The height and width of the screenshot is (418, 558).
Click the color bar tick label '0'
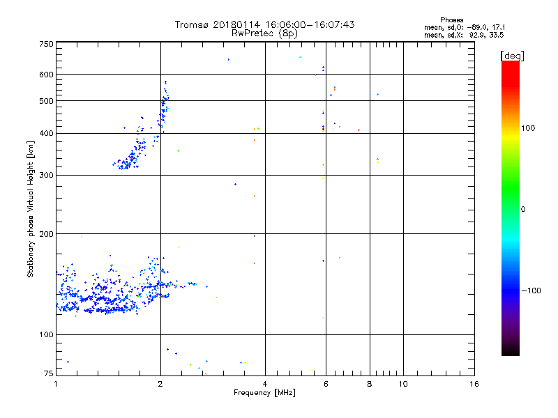[x=523, y=209]
